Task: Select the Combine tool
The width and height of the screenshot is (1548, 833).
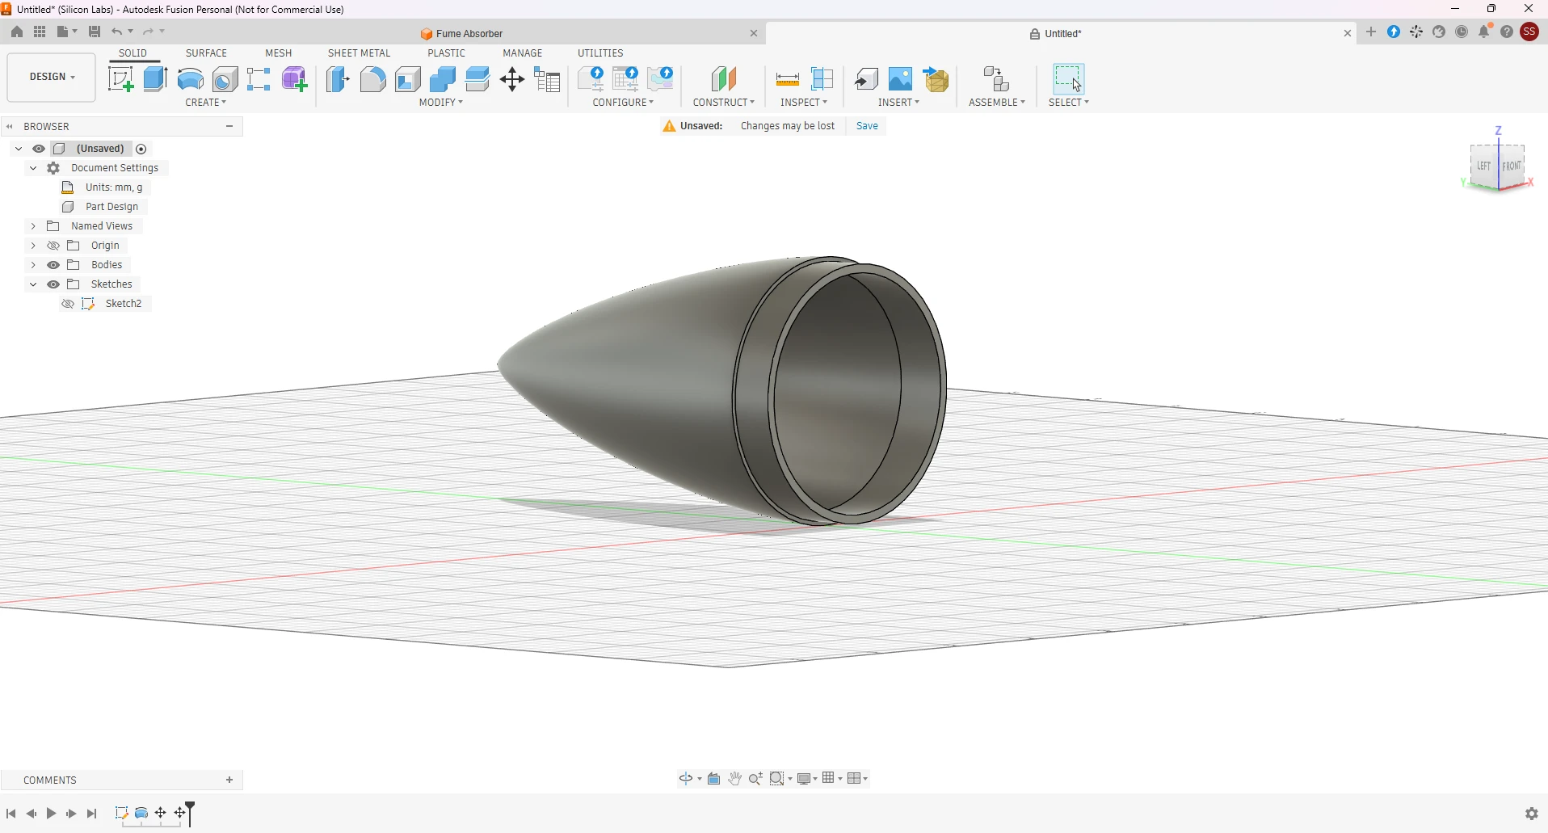Action: pyautogui.click(x=443, y=79)
